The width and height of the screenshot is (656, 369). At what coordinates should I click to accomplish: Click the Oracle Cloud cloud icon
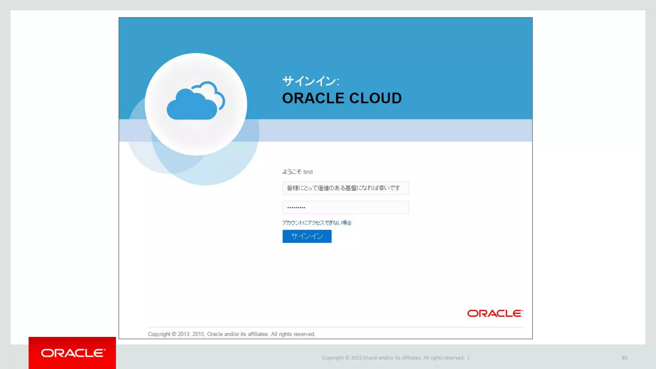(196, 101)
